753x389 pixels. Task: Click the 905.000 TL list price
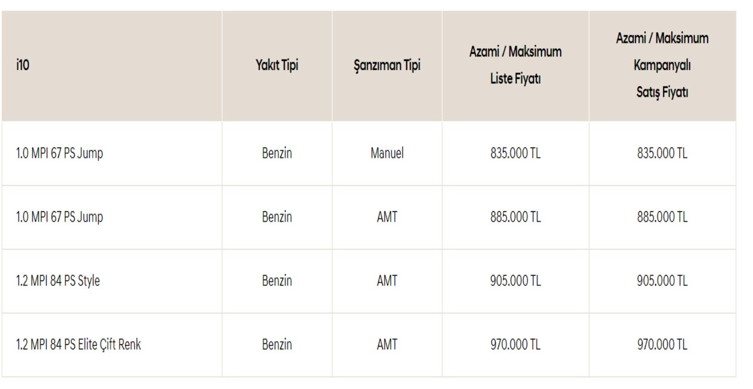coord(515,281)
